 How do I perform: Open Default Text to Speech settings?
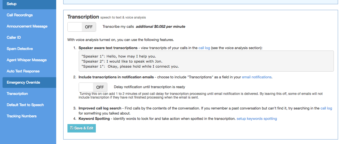[25, 105]
